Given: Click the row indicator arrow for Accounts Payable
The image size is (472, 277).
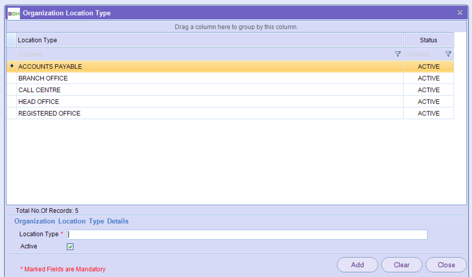Looking at the screenshot, I should 12,66.
